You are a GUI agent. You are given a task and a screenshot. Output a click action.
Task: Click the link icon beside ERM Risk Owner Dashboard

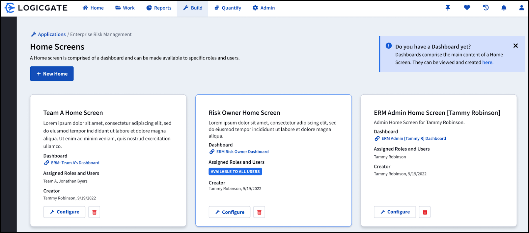tap(212, 152)
